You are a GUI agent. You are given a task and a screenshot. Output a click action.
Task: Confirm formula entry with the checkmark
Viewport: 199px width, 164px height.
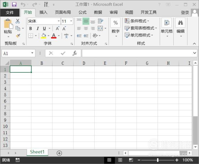(63, 53)
